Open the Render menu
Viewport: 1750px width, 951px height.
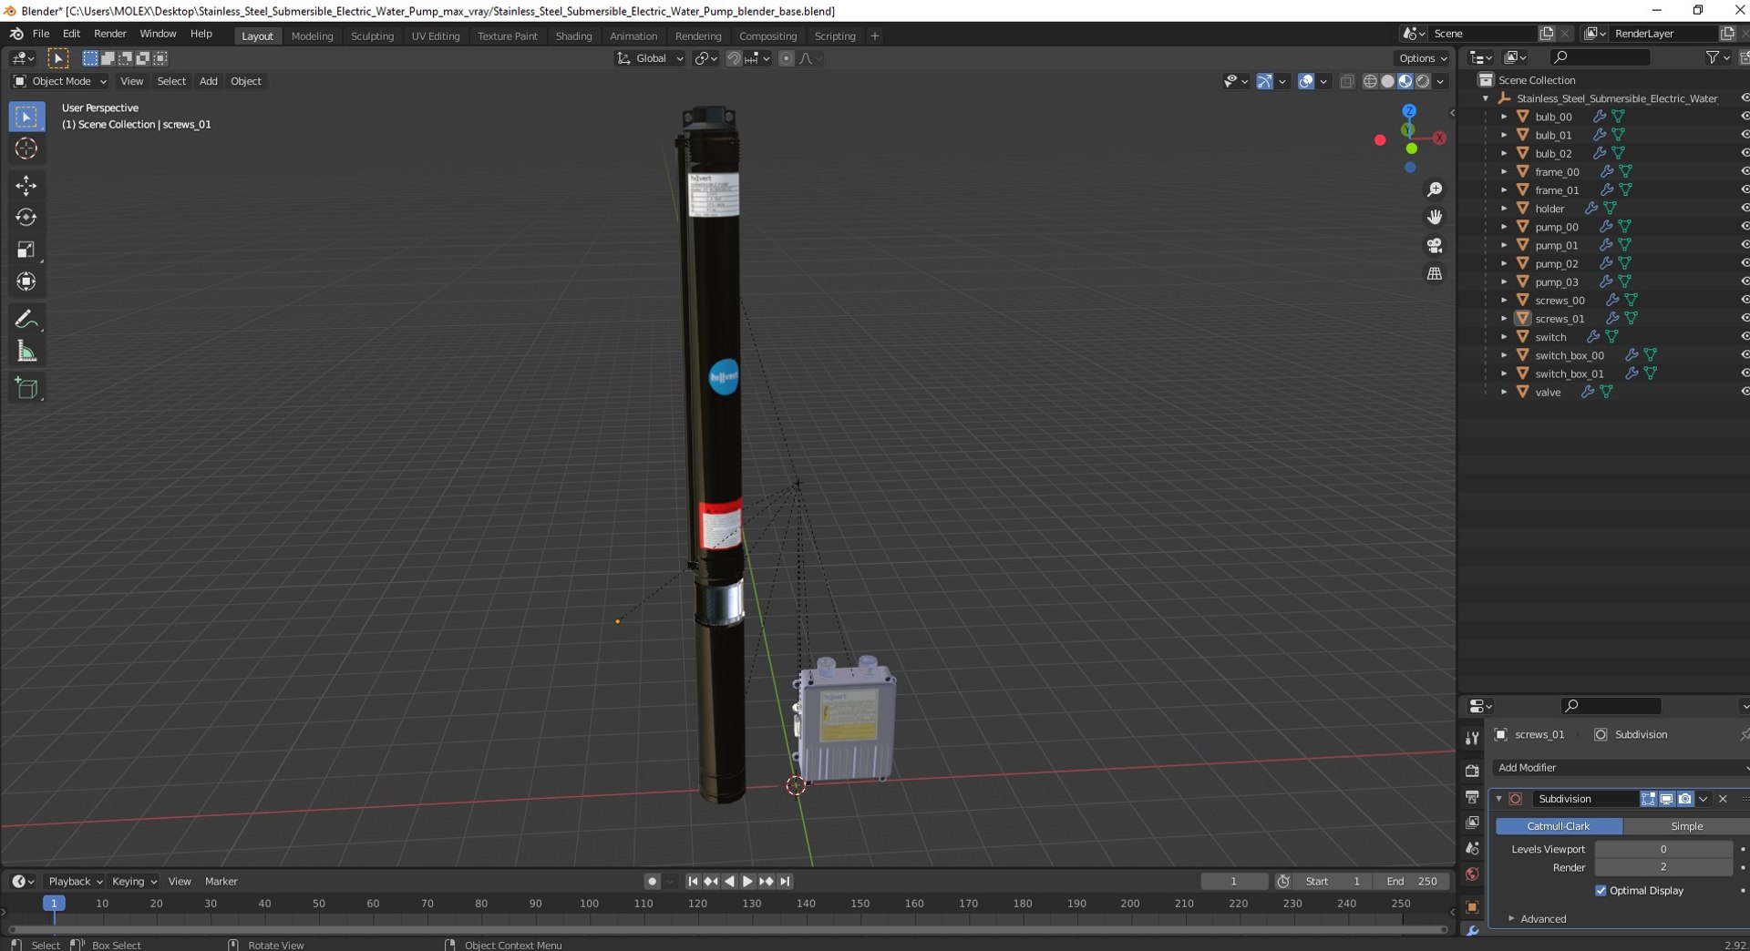pos(110,34)
